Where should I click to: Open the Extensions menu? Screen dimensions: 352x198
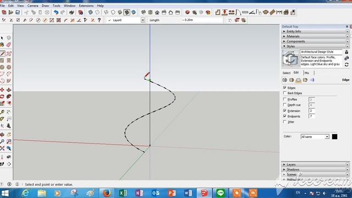86,5
